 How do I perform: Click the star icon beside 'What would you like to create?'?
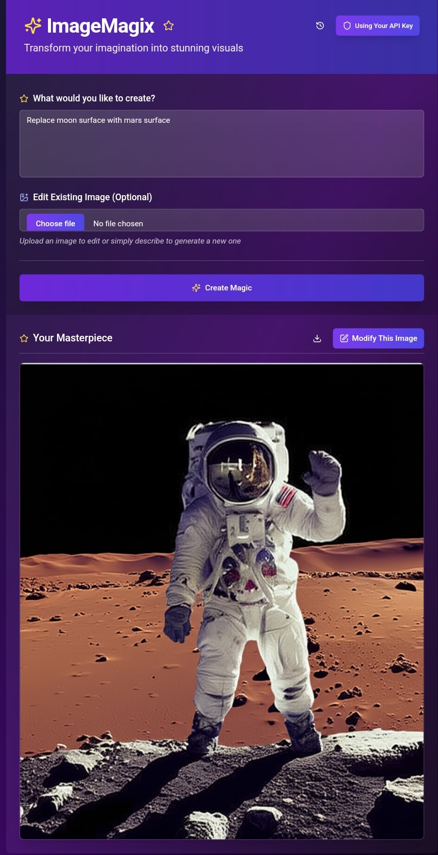24,98
